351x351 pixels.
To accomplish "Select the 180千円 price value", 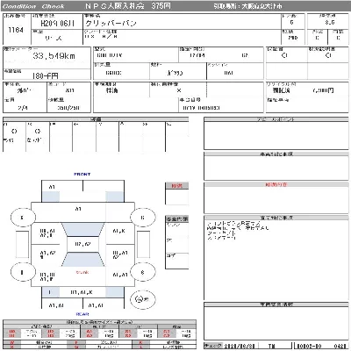I will [x=45, y=76].
